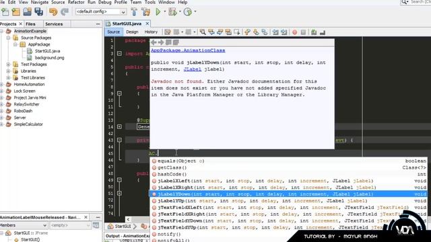Click the Build Project hammer icon
The image size is (431, 242).
[134, 12]
